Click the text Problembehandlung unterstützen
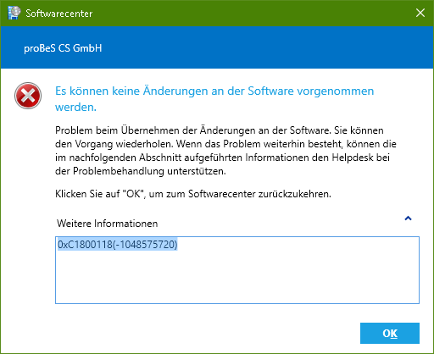Screen dimensions: 434x354 pyautogui.click(x=149, y=171)
